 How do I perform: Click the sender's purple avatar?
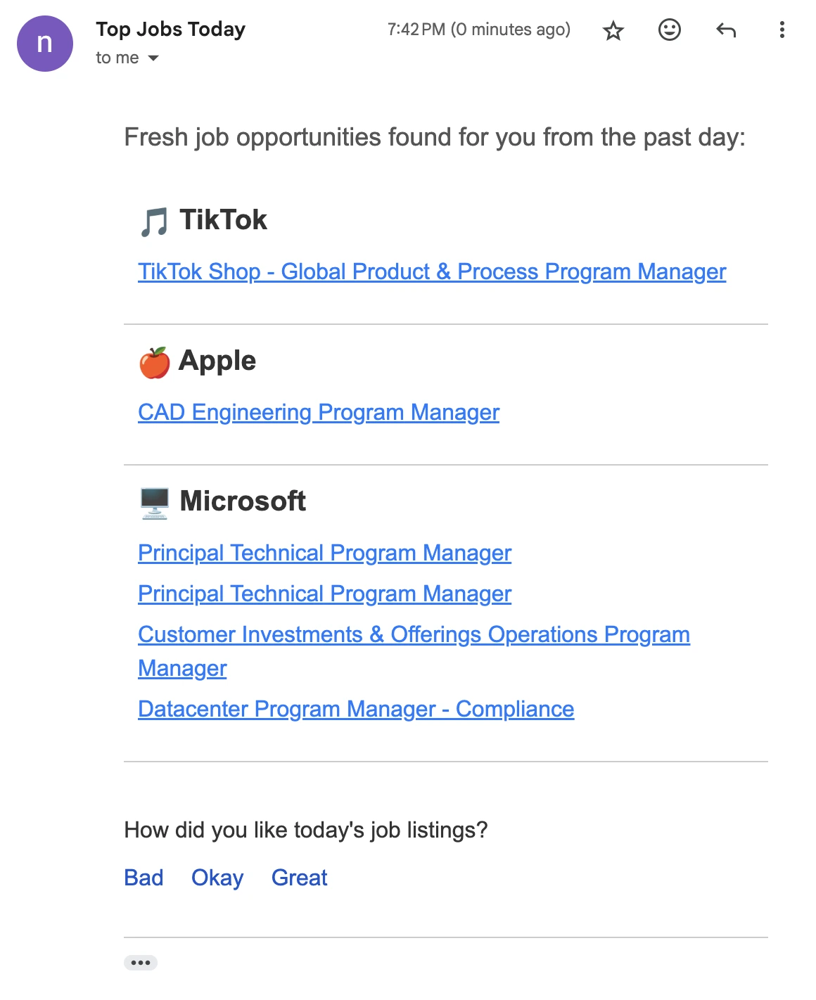pos(44,44)
